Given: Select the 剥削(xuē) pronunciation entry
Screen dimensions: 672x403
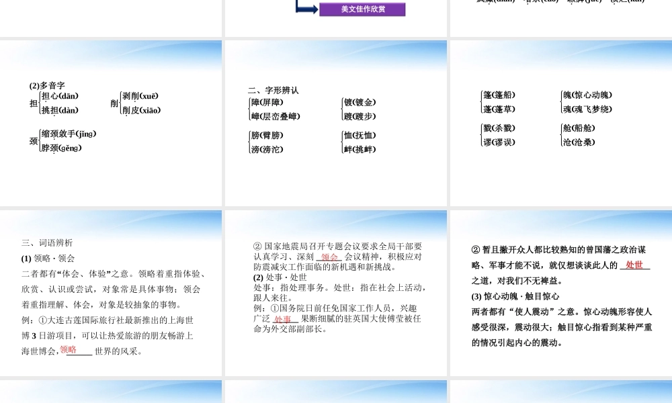Looking at the screenshot, I should coord(140,96).
